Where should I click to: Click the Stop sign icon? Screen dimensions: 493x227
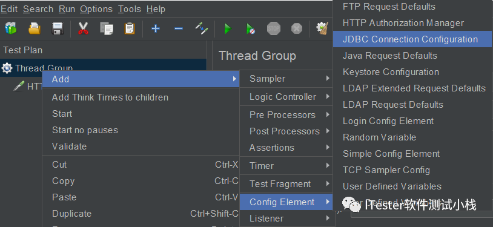click(274, 28)
